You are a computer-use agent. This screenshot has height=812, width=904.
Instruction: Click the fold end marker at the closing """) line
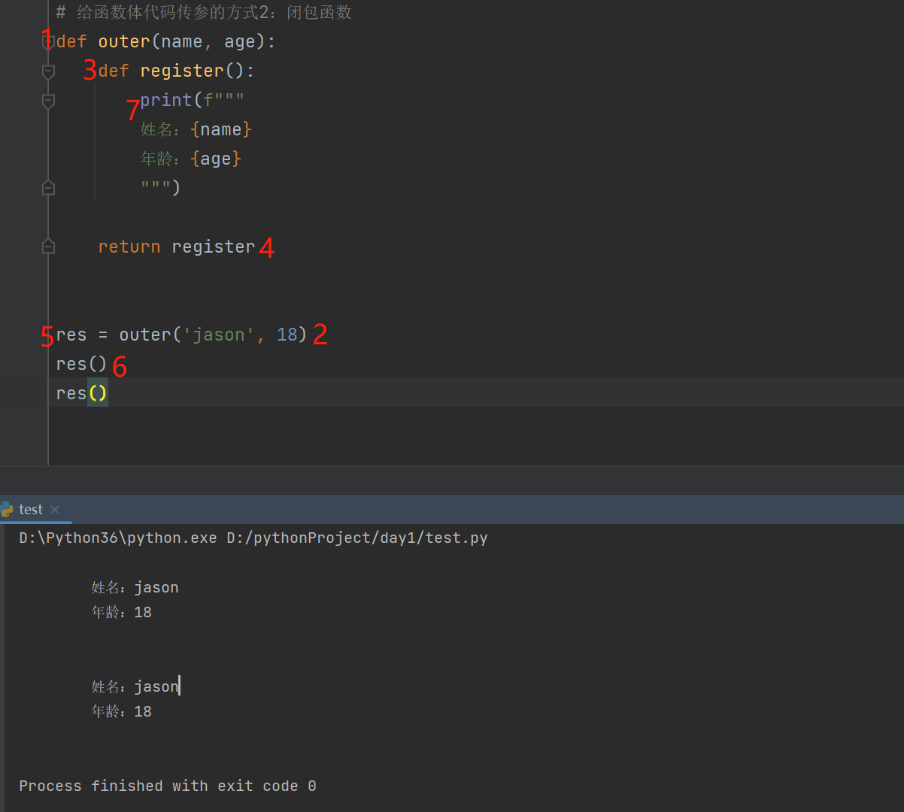click(x=48, y=187)
